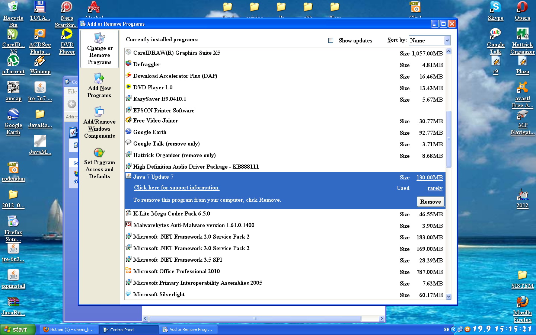Click the system tray clock

pos(502,329)
